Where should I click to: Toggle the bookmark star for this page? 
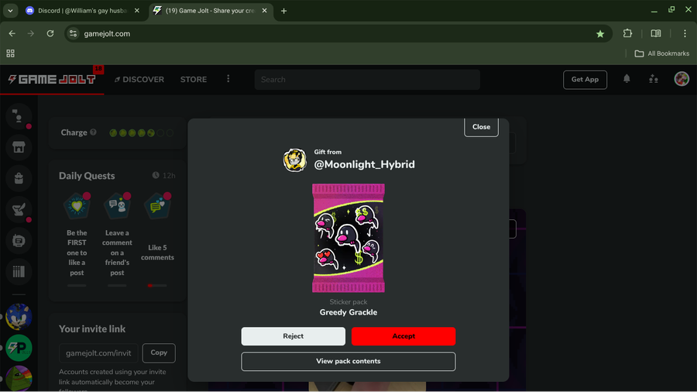(x=600, y=34)
